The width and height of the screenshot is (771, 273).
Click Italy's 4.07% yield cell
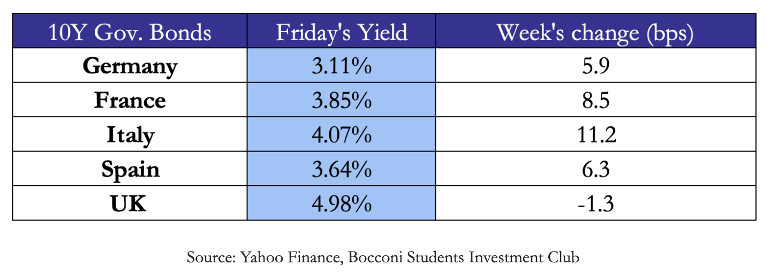click(x=342, y=135)
